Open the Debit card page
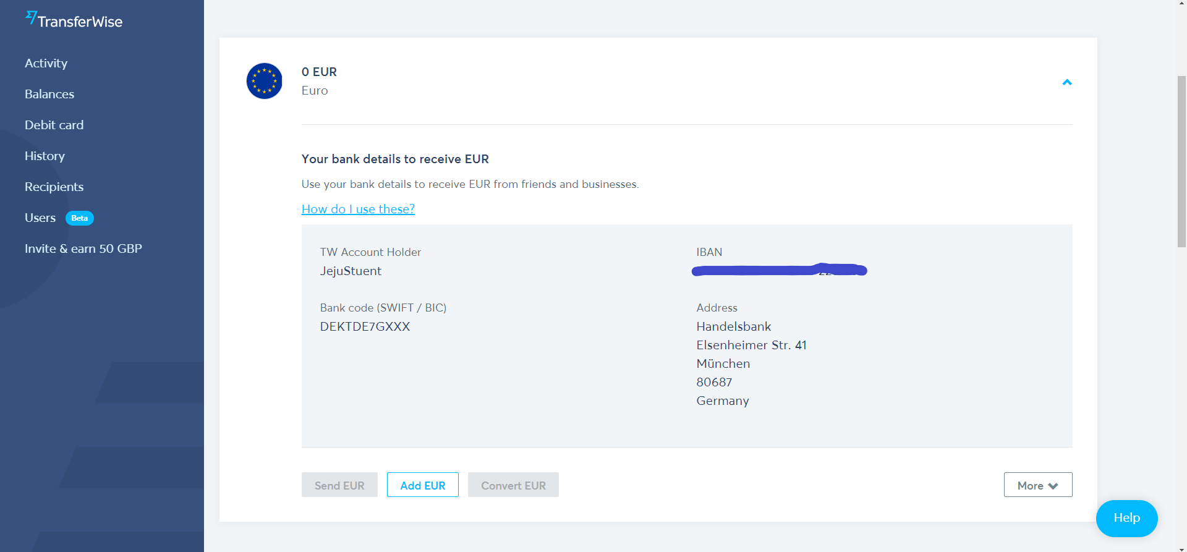Image resolution: width=1187 pixels, height=552 pixels. pos(54,125)
